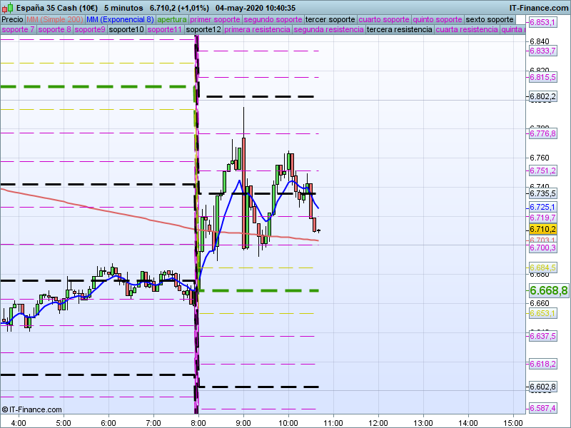Click the 5 minutos timeframe text
This screenshot has width=571, height=428.
[x=122, y=7]
